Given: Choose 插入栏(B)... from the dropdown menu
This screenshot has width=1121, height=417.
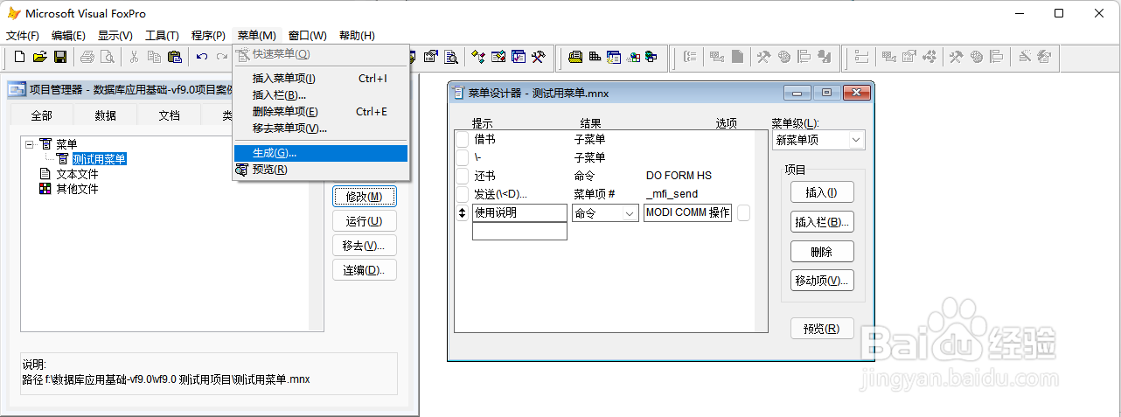Looking at the screenshot, I should pyautogui.click(x=321, y=95).
